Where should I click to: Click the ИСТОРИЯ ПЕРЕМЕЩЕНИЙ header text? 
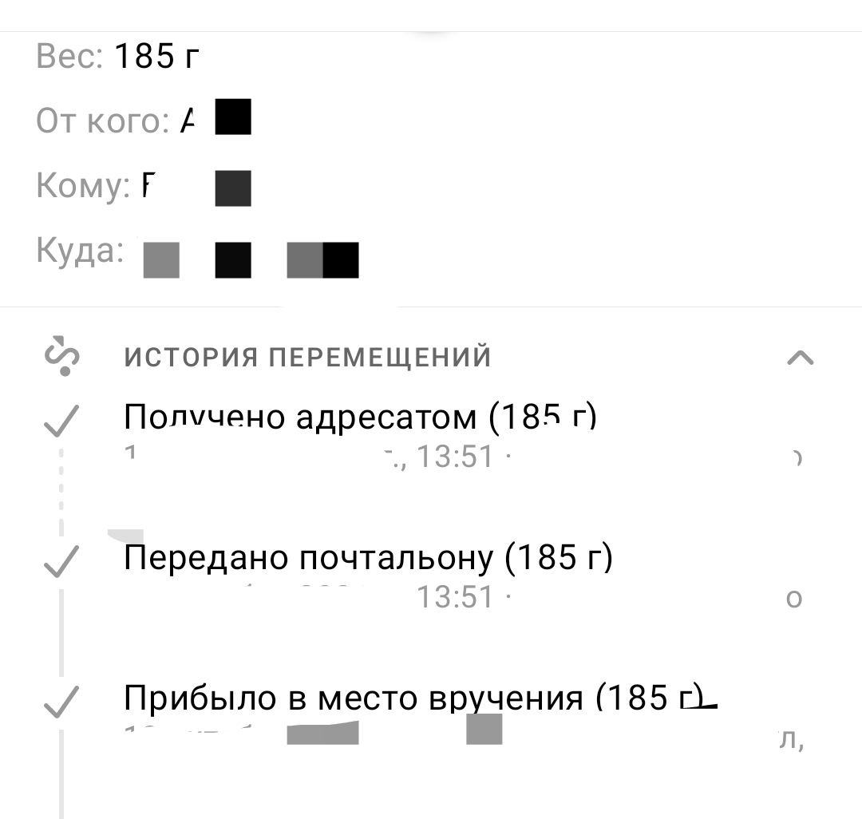[307, 357]
